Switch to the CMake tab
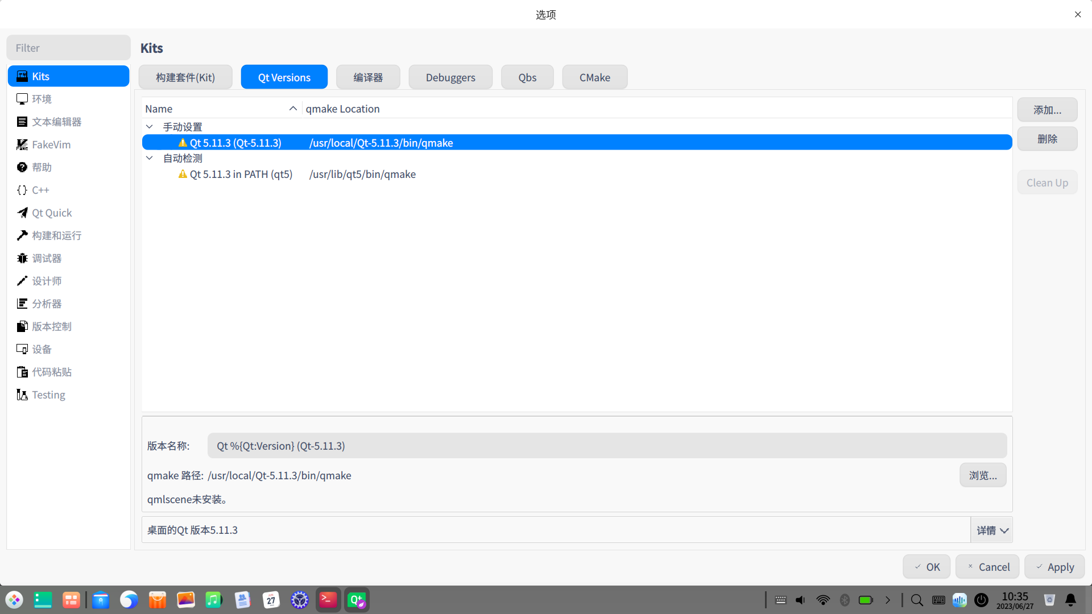 (594, 77)
